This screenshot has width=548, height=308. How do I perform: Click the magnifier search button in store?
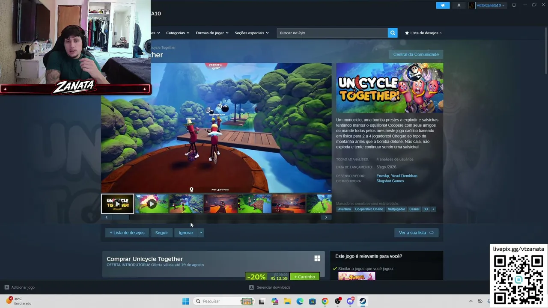(393, 33)
